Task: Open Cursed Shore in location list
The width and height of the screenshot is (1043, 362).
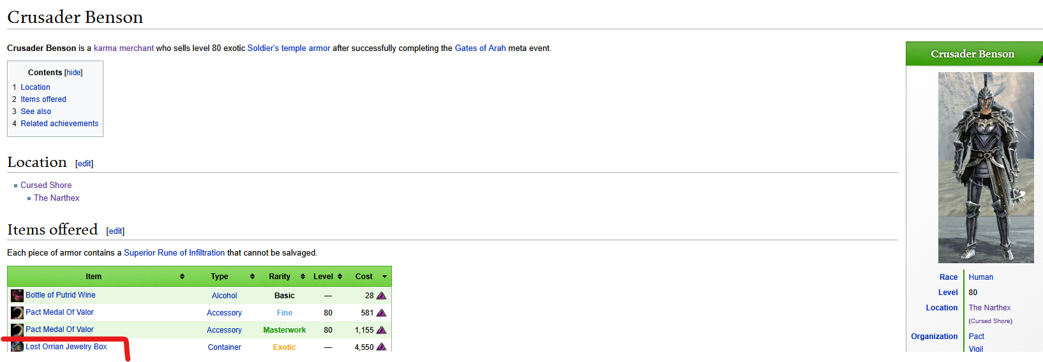Action: [46, 185]
